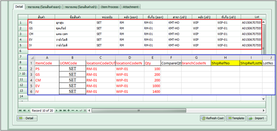The height and width of the screenshot is (131, 277).
Task: Click the horizontal scrollbar of the grid
Action: pos(161,111)
